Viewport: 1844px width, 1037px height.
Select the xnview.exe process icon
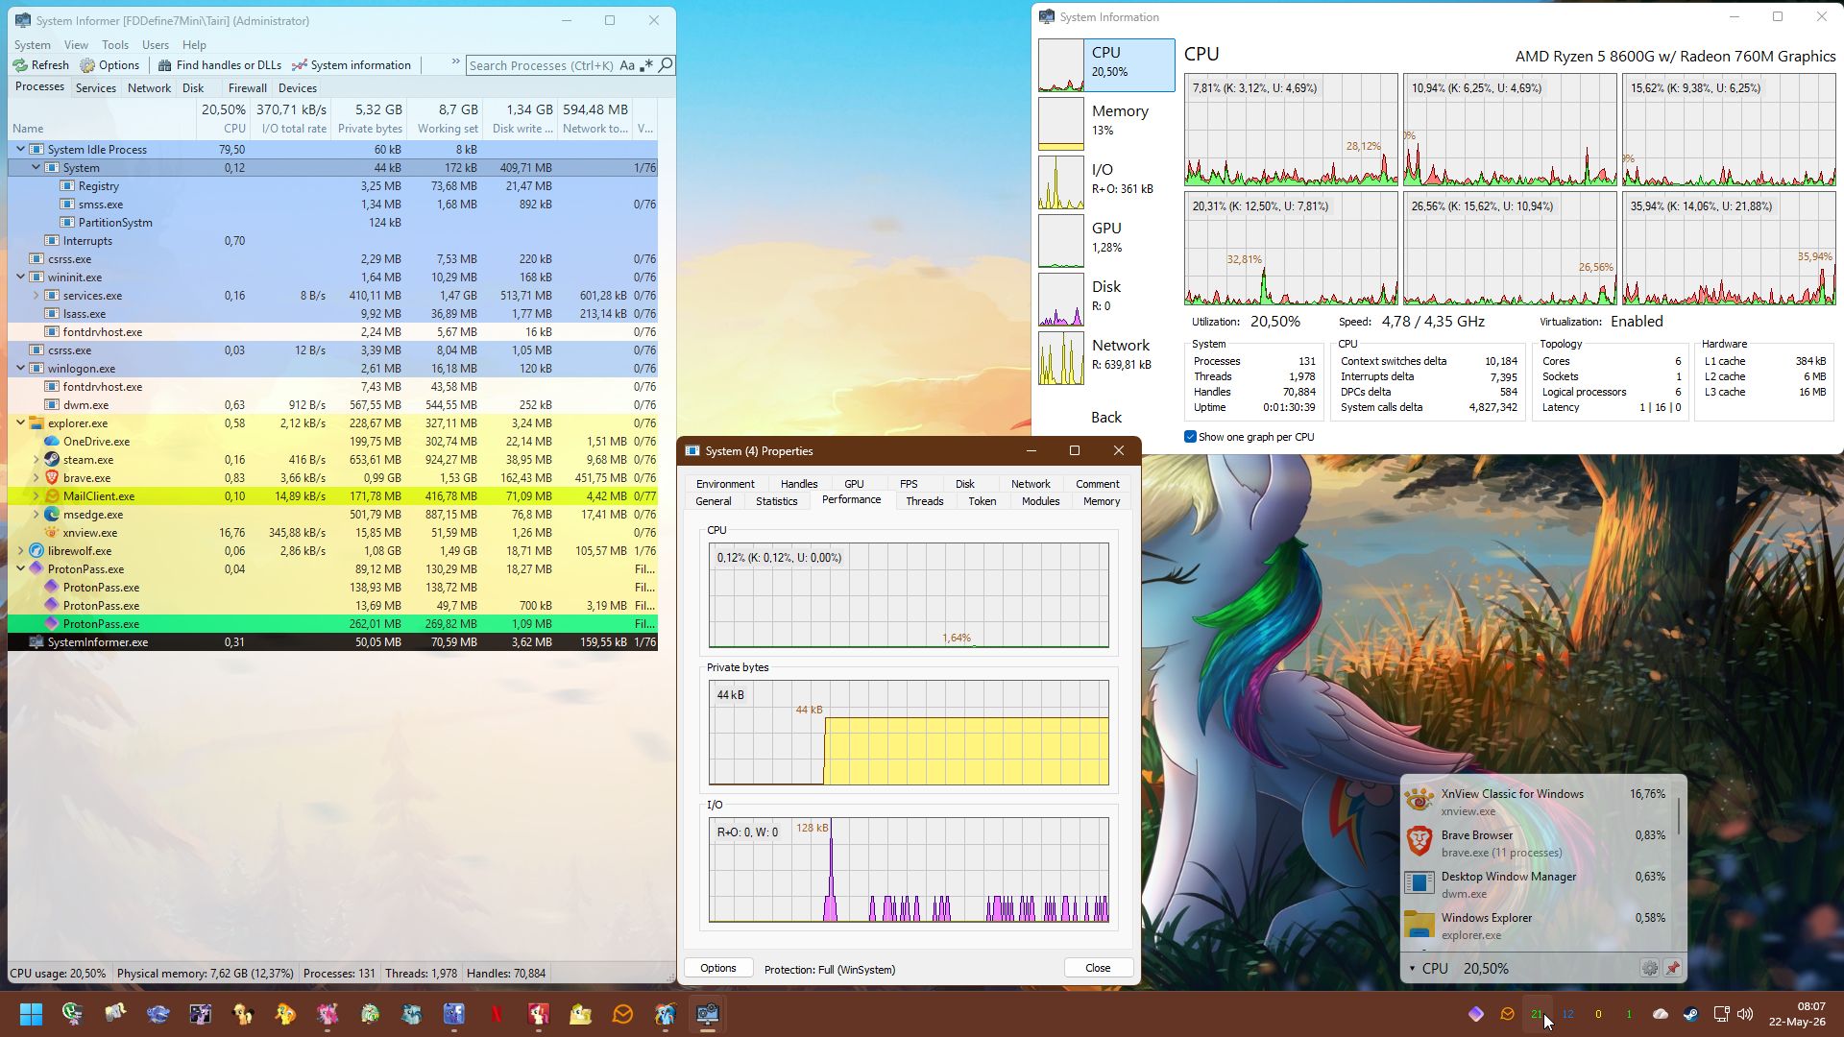pyautogui.click(x=52, y=533)
